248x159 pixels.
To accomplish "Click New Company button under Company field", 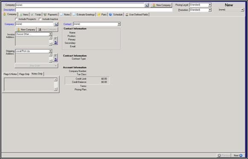I will point(26,30).
